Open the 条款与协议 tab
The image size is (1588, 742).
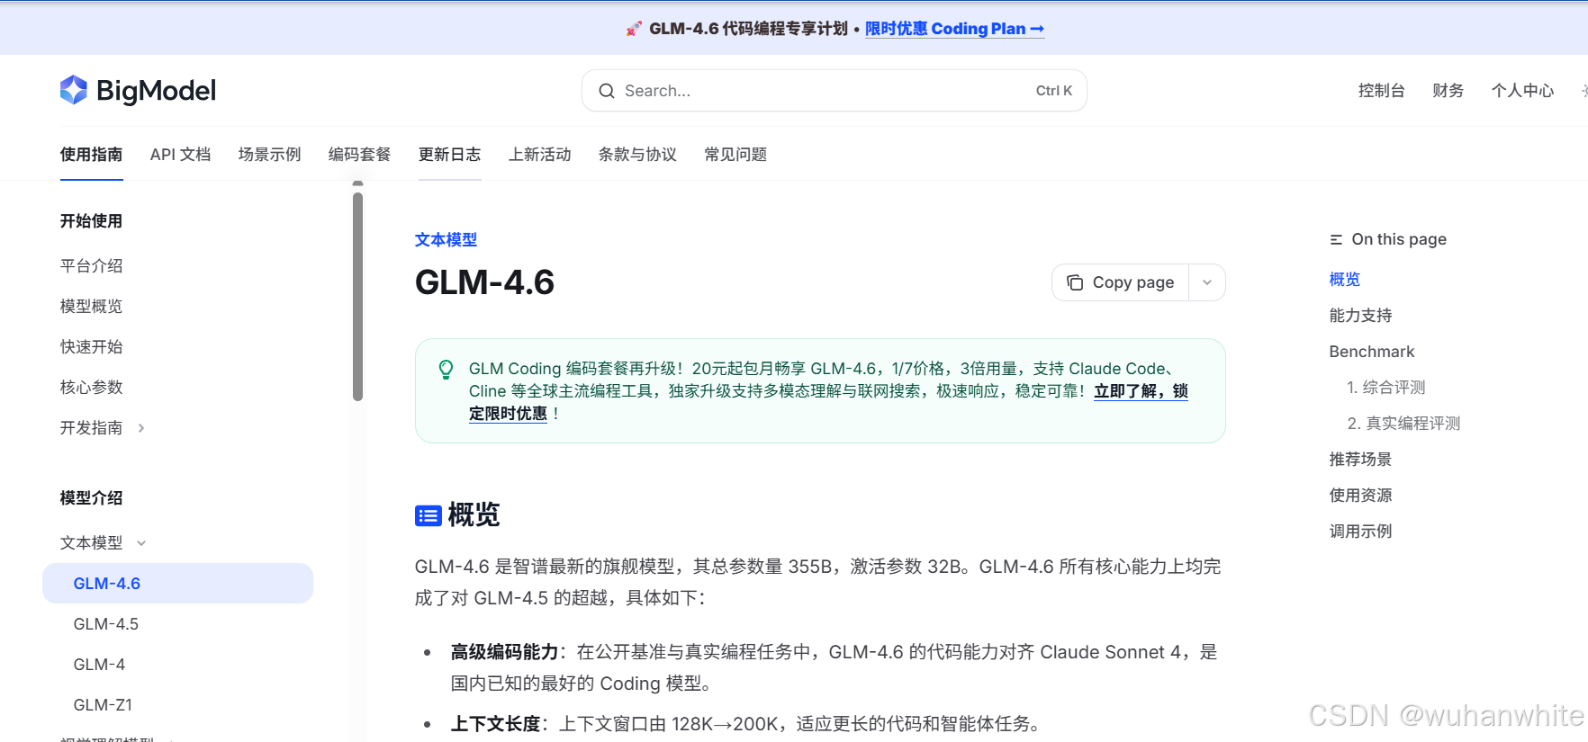638,155
